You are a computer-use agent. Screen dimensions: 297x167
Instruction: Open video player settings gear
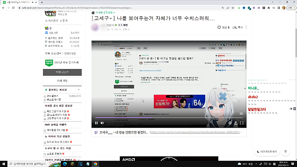tap(230, 123)
